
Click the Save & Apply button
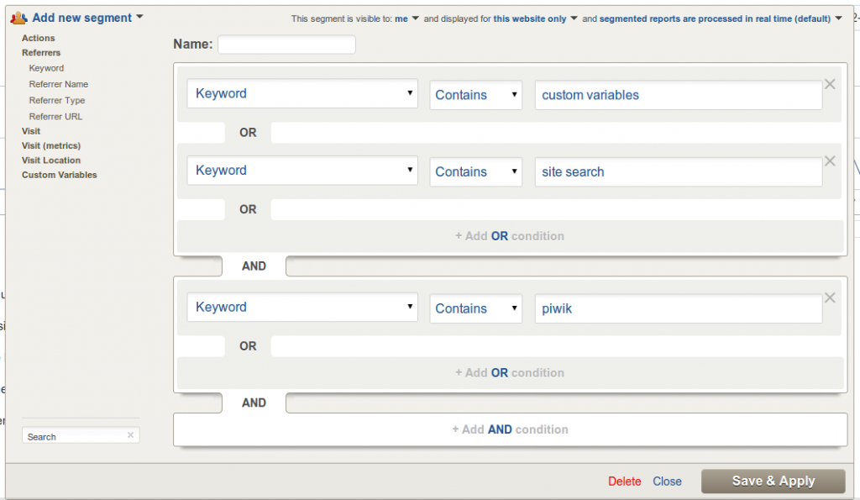click(x=773, y=481)
